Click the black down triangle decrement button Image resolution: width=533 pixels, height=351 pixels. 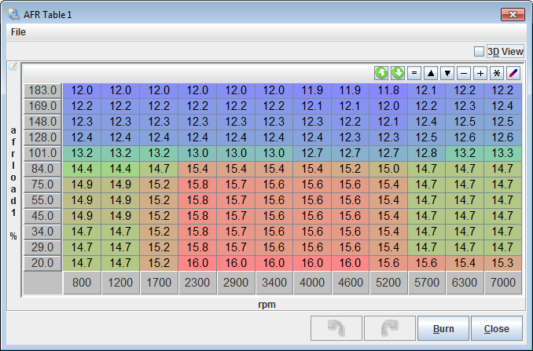pyautogui.click(x=447, y=73)
